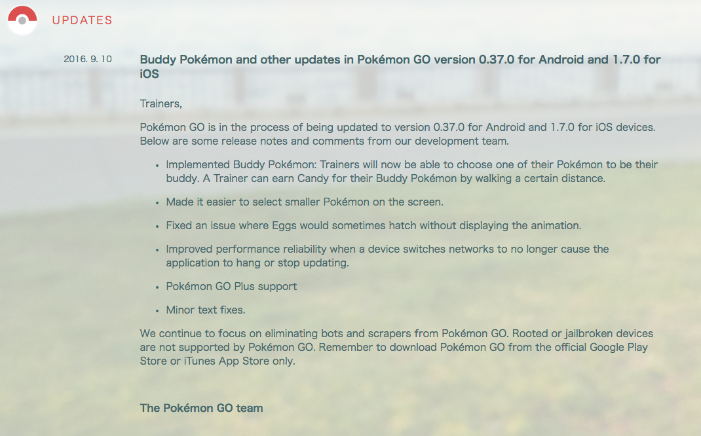Select the 'Pokémon GO Plus support' line
This screenshot has height=436, width=701.
(x=231, y=286)
